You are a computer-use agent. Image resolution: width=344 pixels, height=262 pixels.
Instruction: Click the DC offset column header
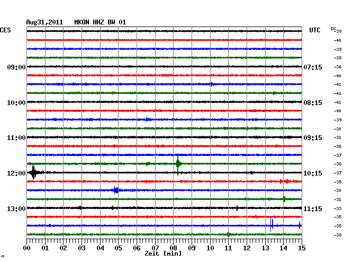333,29
